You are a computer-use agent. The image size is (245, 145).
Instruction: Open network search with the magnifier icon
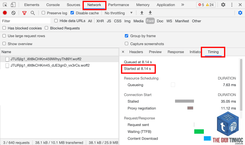[33, 13]
